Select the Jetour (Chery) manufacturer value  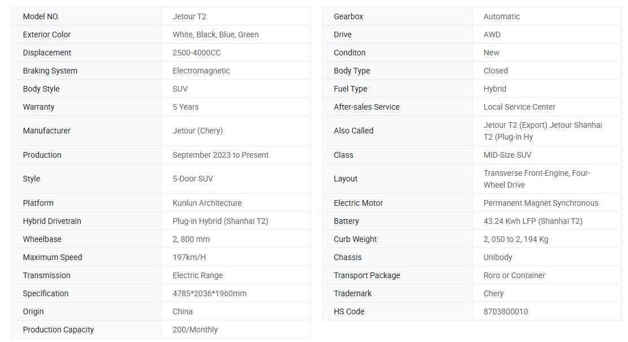197,131
